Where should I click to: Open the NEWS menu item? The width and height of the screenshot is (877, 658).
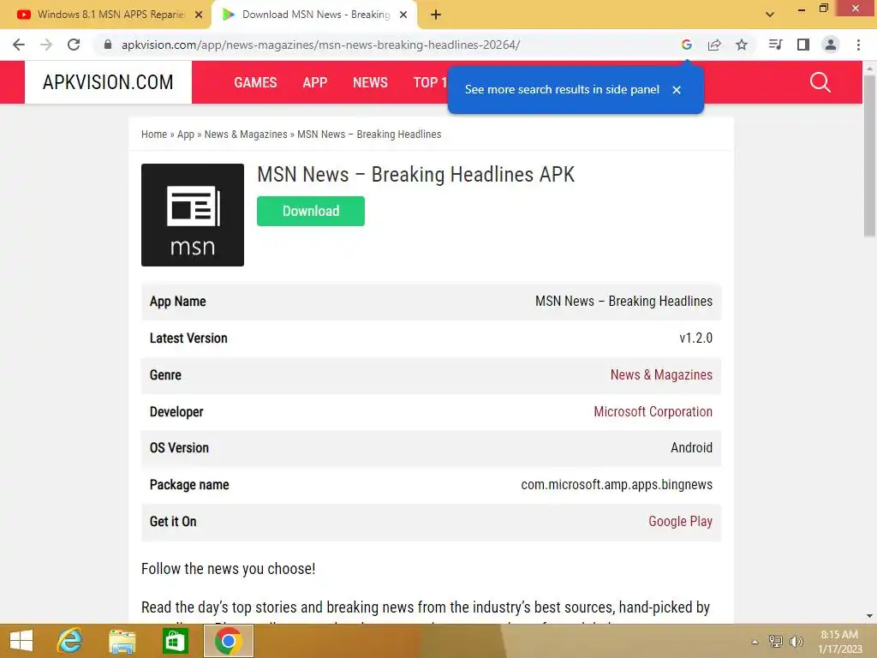(370, 83)
